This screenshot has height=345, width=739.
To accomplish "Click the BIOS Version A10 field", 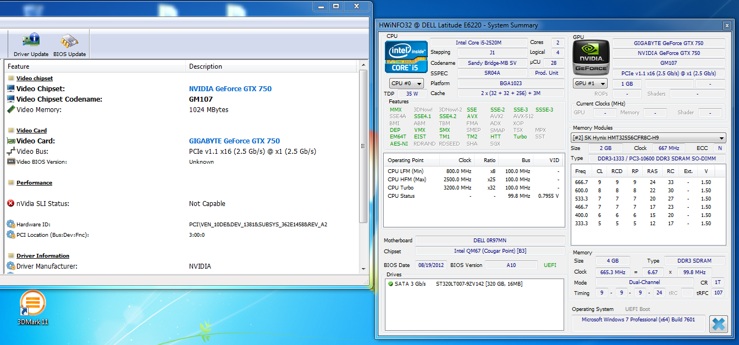I will click(x=511, y=265).
